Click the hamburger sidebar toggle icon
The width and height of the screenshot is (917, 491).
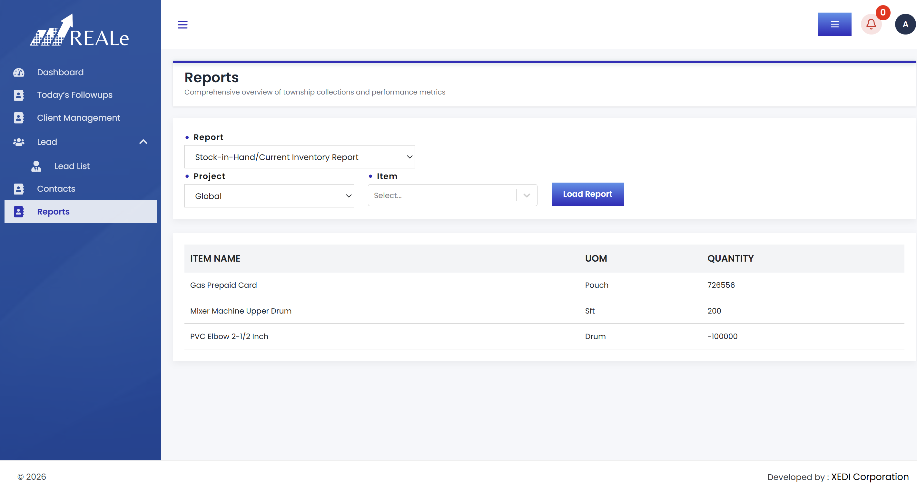point(182,25)
